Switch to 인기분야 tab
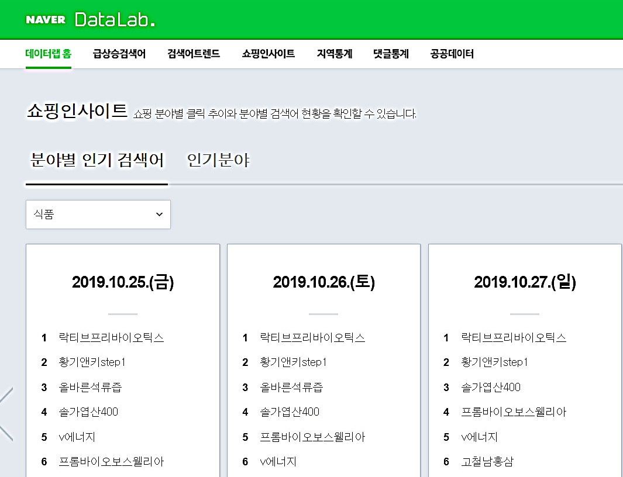Viewport: 623px width, 477px height. tap(218, 160)
